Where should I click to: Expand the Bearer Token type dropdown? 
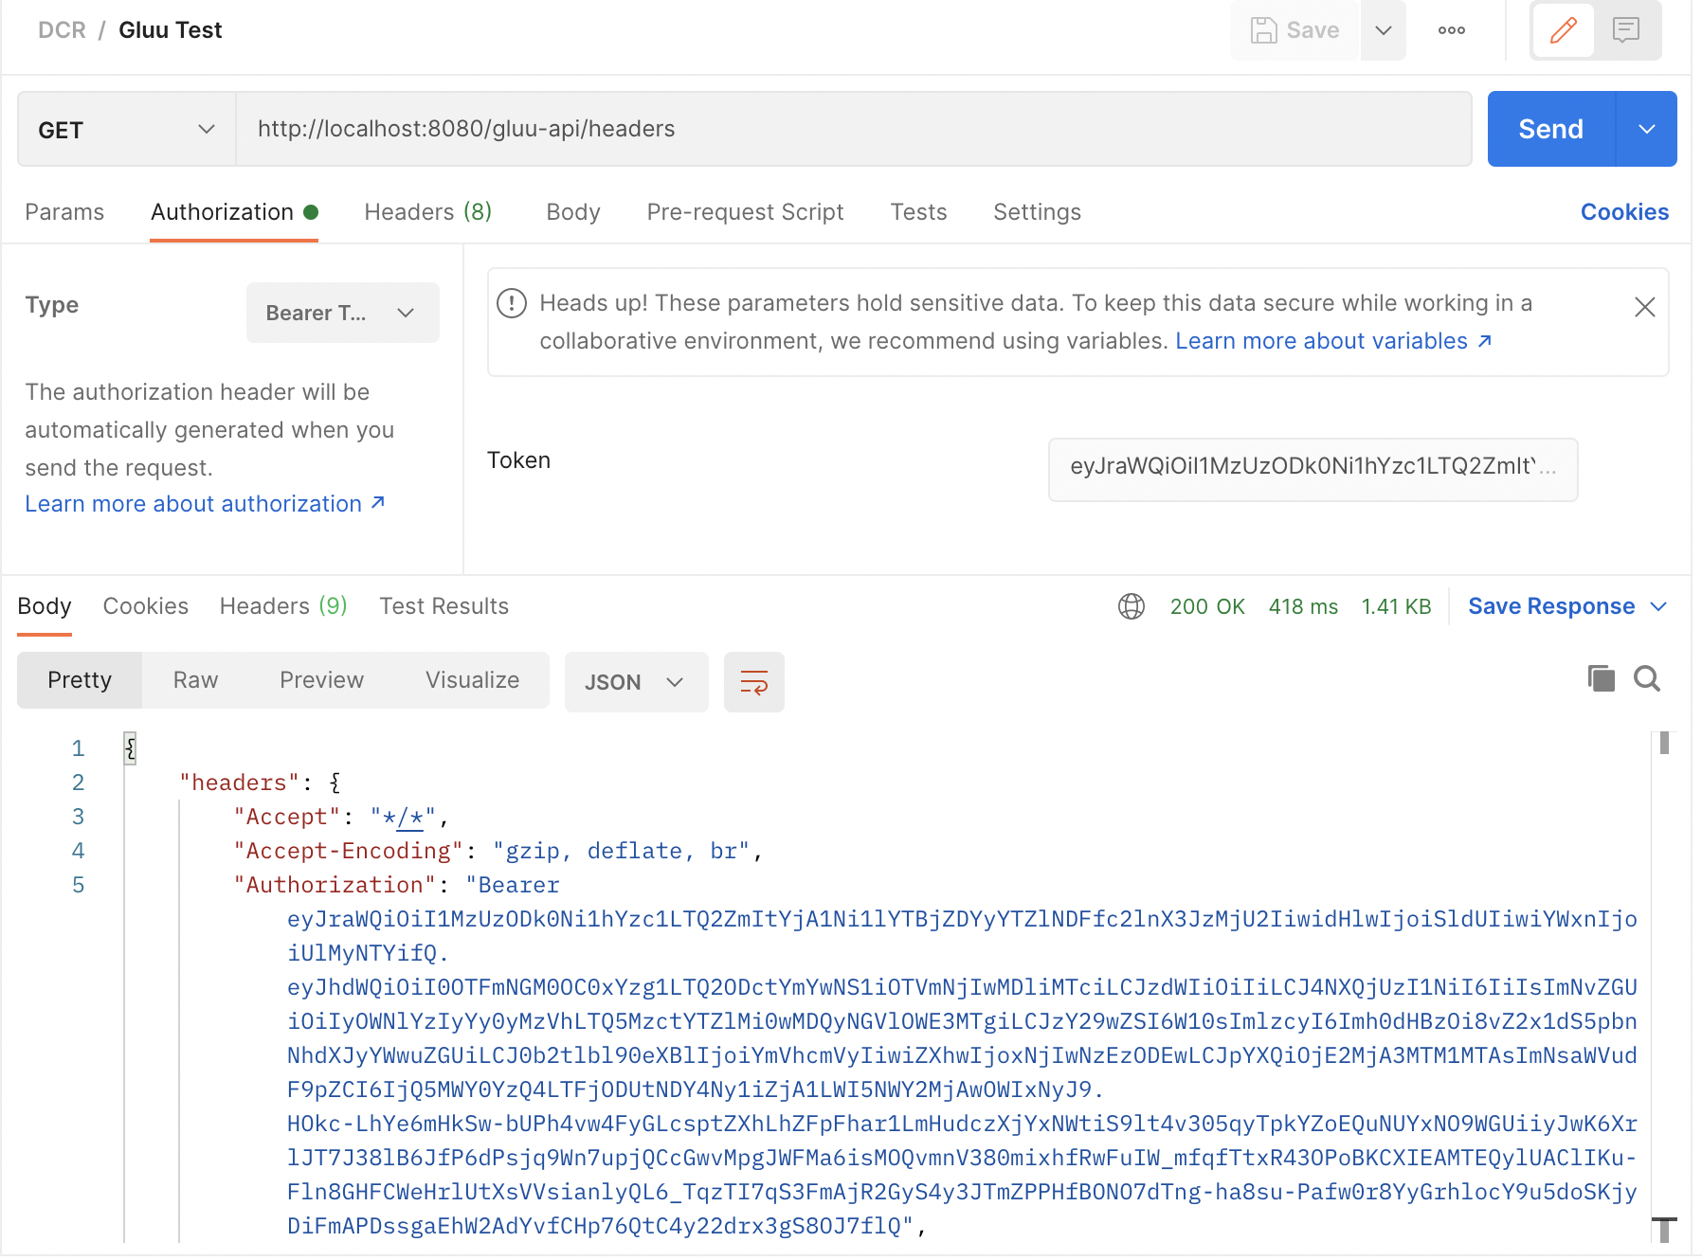[342, 313]
